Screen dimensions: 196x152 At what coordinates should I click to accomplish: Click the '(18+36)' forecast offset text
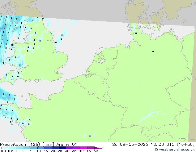[185, 145]
